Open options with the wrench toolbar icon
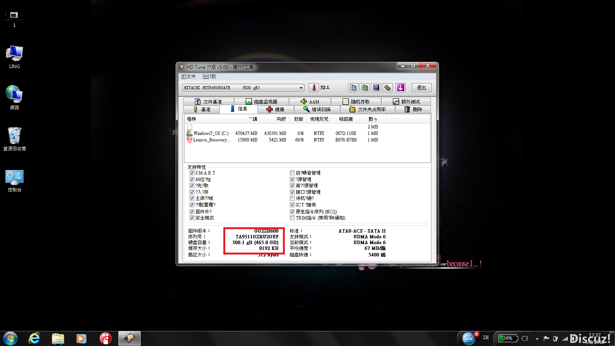This screenshot has width=615, height=346. click(388, 88)
